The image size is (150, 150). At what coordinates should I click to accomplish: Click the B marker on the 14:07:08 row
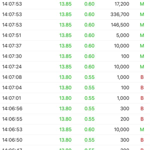click(x=142, y=77)
